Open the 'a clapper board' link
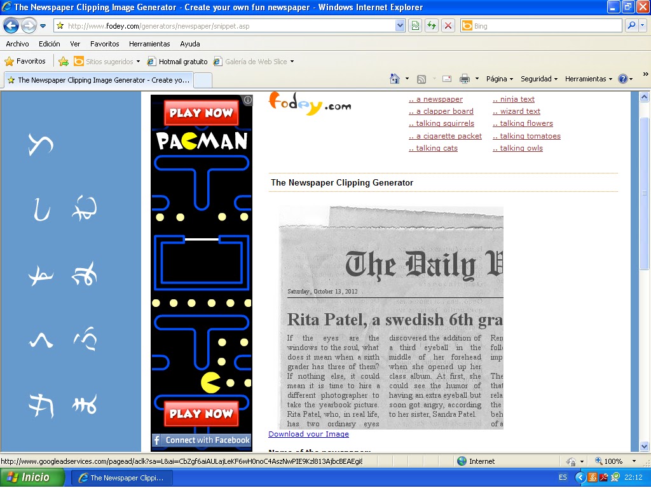Viewport: 651px width, 488px height. click(441, 111)
